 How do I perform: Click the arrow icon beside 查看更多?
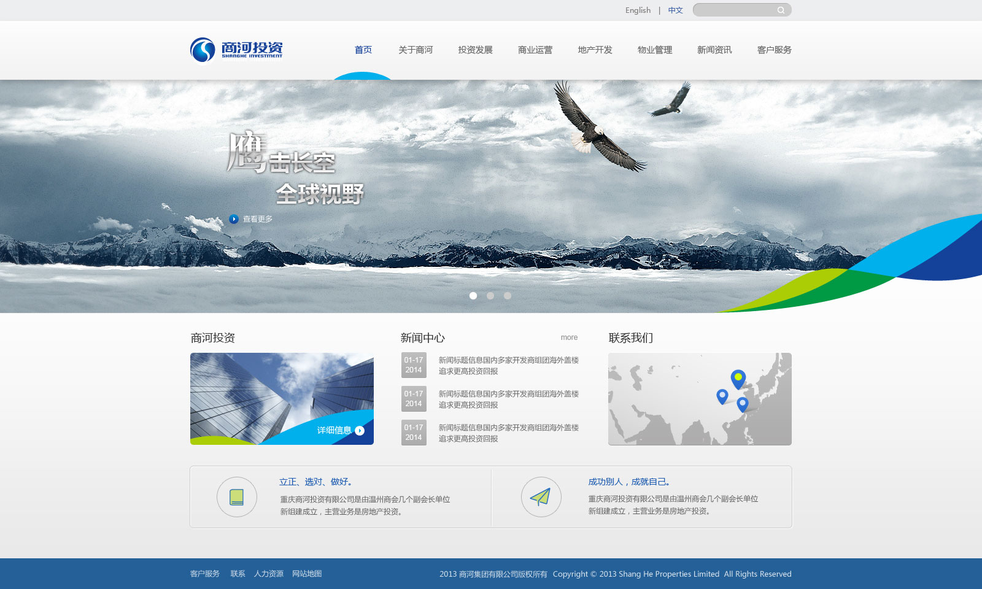[x=234, y=219]
